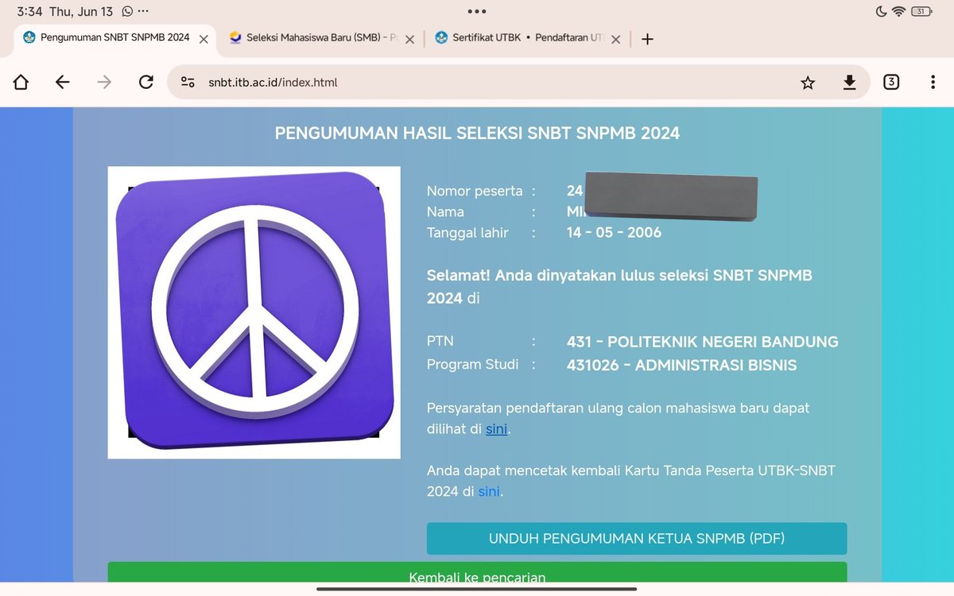
Task: Switch to Pengumuman SNBT SNPMB 2024 tab
Action: tap(114, 37)
